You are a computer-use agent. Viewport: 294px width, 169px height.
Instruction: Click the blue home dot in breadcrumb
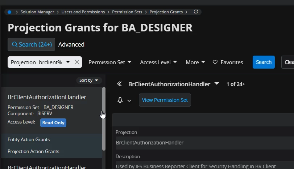(9, 12)
